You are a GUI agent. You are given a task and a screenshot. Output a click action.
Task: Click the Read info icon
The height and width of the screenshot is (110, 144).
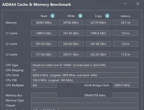click(52, 16)
